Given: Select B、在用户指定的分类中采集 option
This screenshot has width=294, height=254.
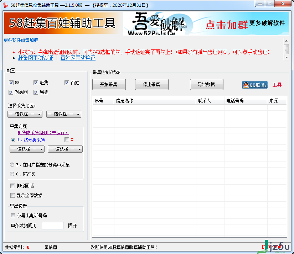Looking at the screenshot, I should (12, 165).
